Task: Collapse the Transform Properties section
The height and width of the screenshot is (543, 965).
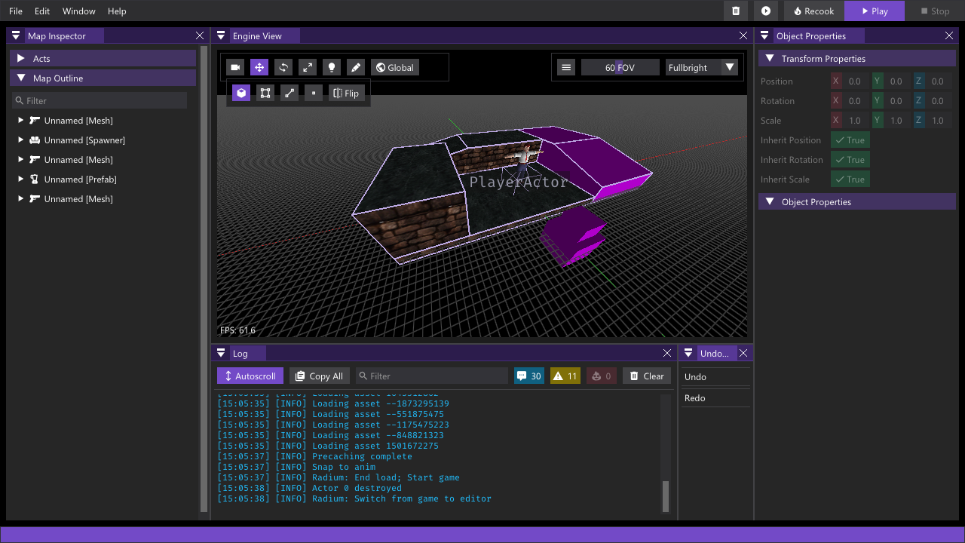Action: pyautogui.click(x=857, y=58)
